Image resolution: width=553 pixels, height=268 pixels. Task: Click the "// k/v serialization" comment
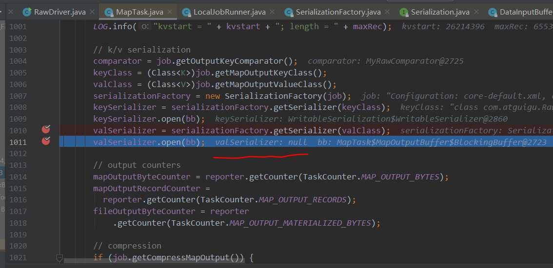coord(142,50)
